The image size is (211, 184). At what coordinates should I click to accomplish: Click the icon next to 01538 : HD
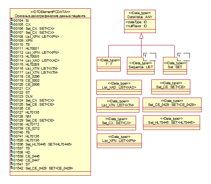tap(12, 152)
